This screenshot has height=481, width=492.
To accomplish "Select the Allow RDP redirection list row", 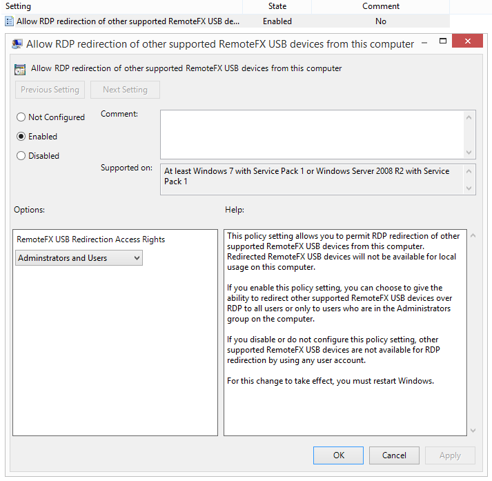I will 128,21.
